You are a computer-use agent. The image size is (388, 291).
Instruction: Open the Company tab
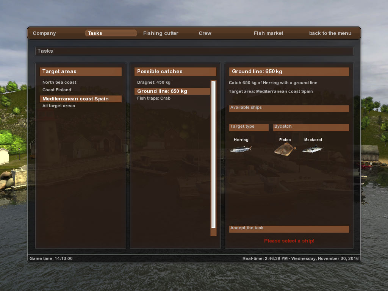pyautogui.click(x=44, y=33)
